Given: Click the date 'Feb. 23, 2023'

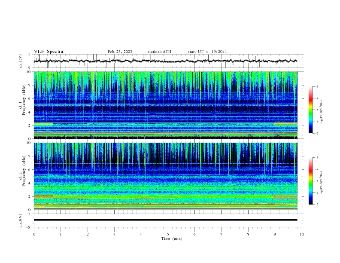Looking at the screenshot, I should (120, 52).
